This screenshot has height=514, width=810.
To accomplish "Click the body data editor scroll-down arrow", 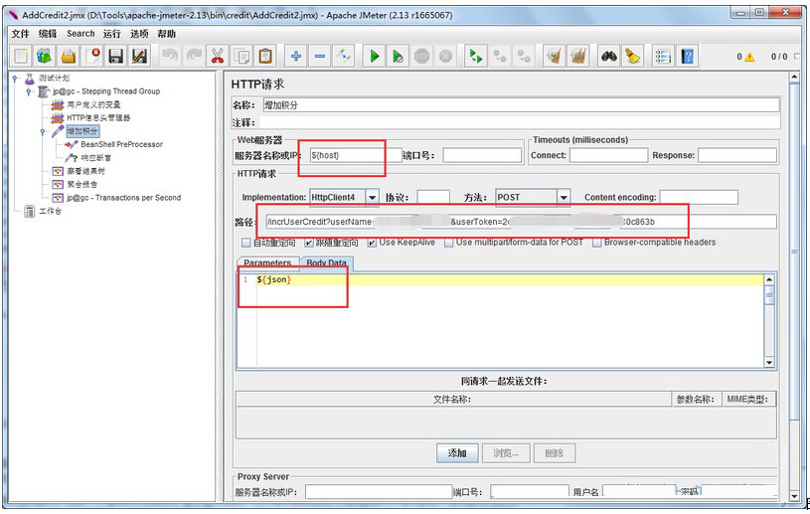I will pos(769,363).
